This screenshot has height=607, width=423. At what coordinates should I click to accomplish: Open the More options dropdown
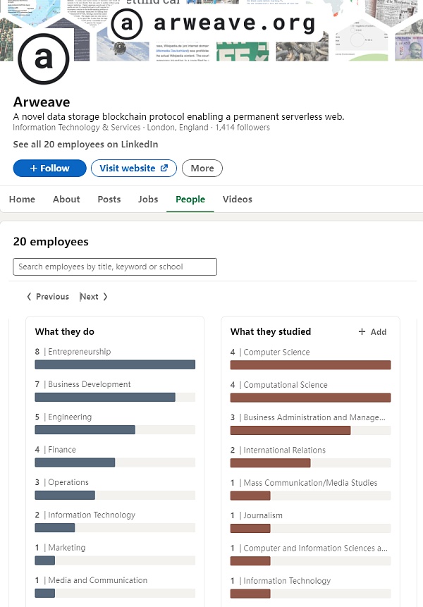(x=202, y=168)
